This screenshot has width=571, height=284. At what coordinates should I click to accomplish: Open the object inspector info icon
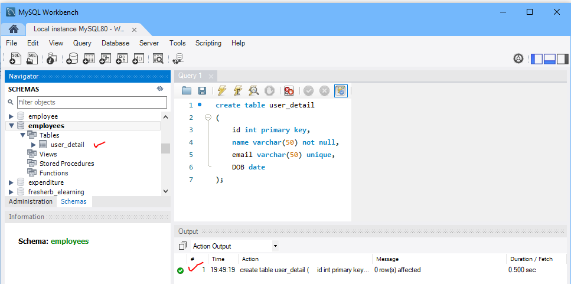[52, 58]
